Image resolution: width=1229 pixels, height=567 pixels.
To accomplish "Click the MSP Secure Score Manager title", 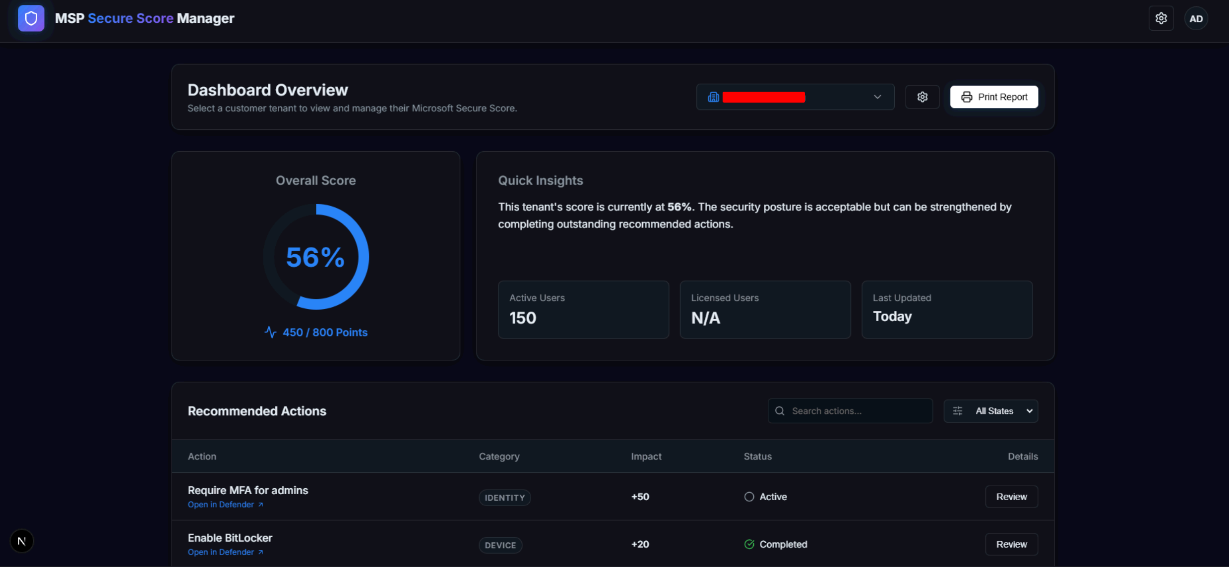I will pyautogui.click(x=144, y=18).
